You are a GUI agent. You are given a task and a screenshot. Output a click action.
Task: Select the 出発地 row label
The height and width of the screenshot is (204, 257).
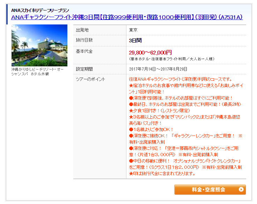[82, 30]
